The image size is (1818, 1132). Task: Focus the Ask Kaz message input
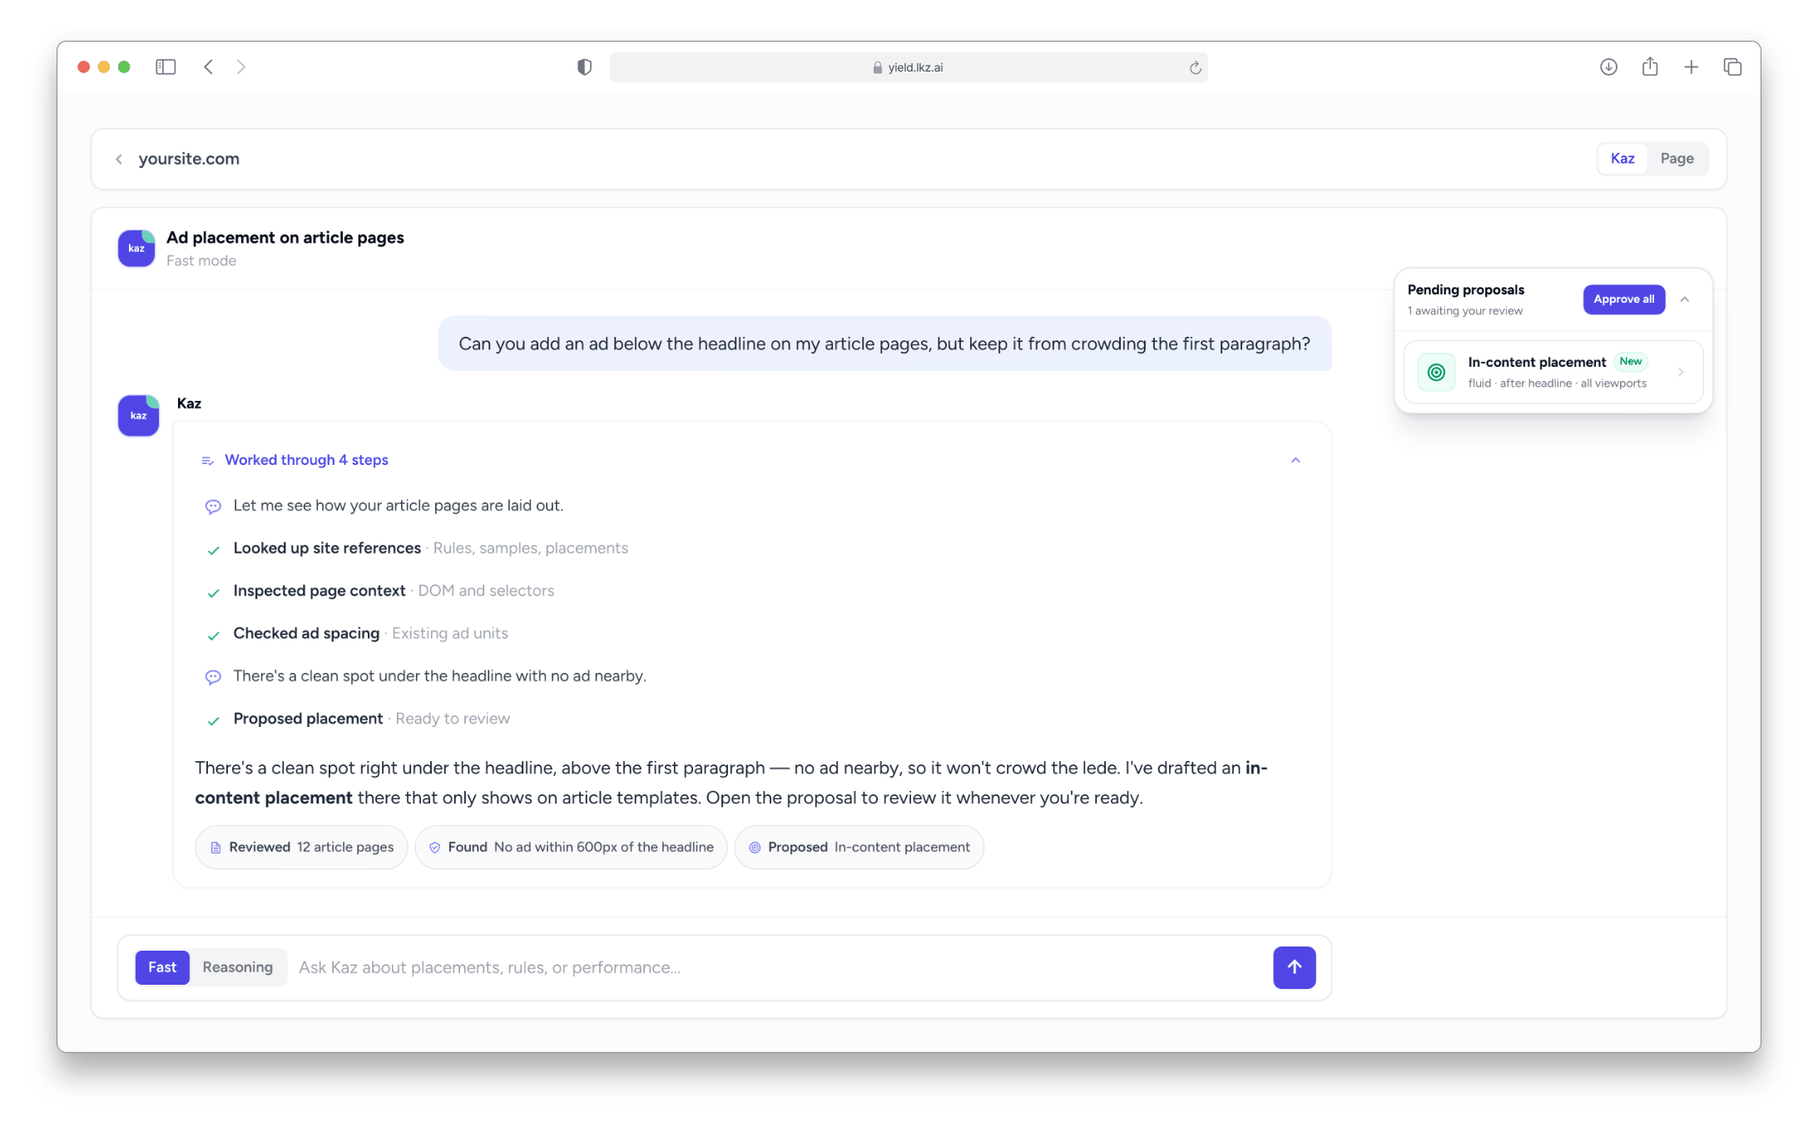[x=778, y=967]
